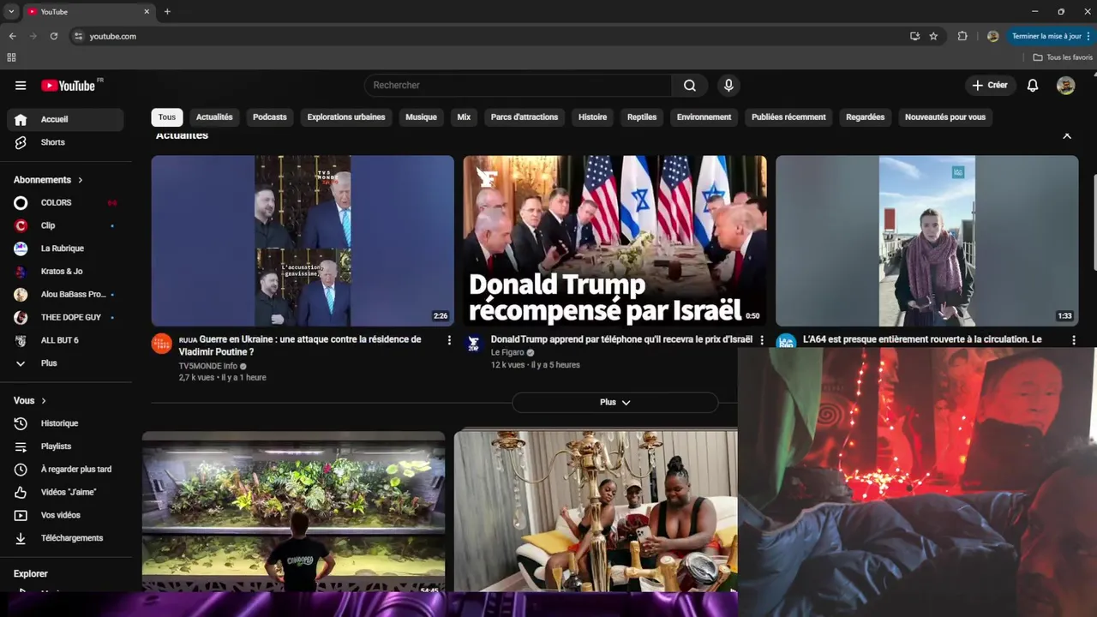Bookmark this page with star icon
Viewport: 1097px width, 617px height.
[x=933, y=36]
